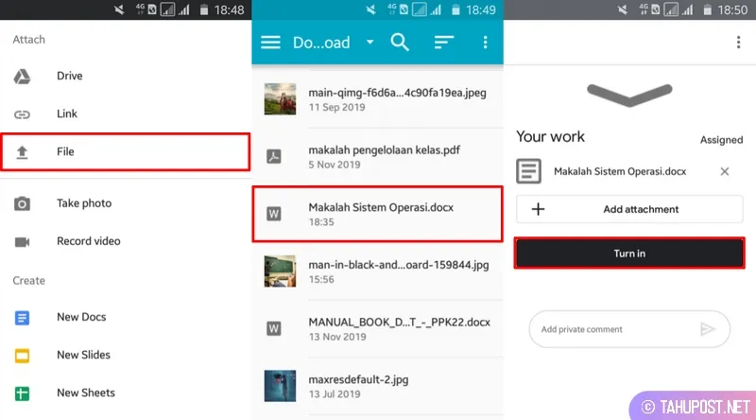Image resolution: width=756 pixels, height=420 pixels.
Task: Open thumbnail of main-qimg jpeg file
Action: coord(280,99)
